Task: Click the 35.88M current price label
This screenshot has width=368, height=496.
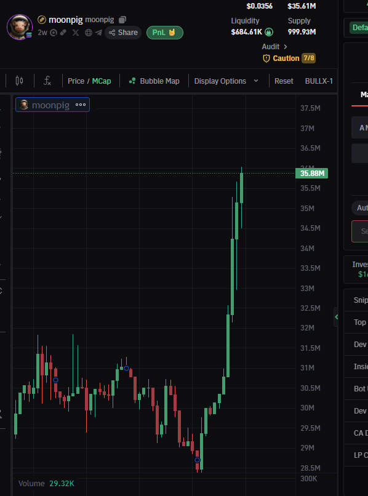Action: click(x=311, y=174)
